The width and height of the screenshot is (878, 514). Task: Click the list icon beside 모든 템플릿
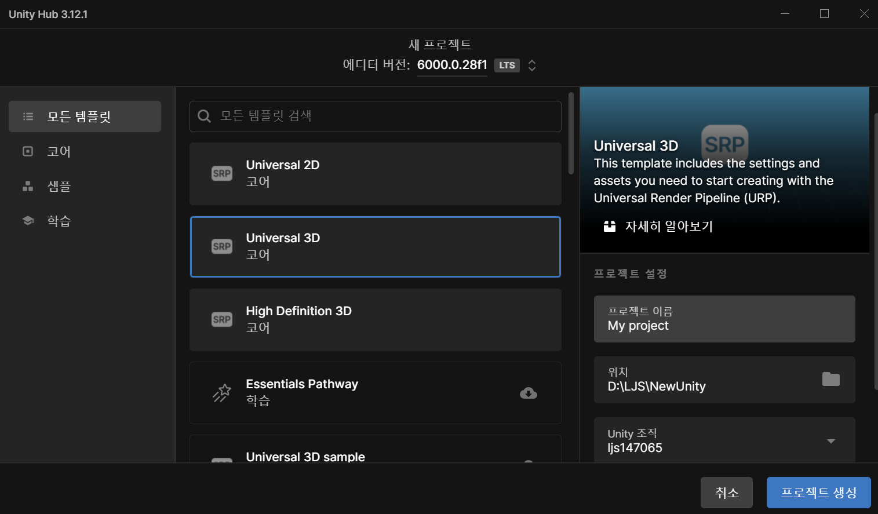point(28,116)
